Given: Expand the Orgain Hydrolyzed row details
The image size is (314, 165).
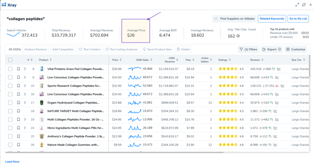Looking at the screenshot, I should pos(25,102).
